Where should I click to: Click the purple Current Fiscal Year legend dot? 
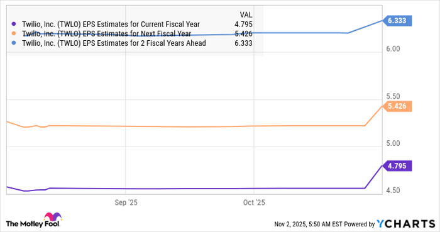coord(14,24)
